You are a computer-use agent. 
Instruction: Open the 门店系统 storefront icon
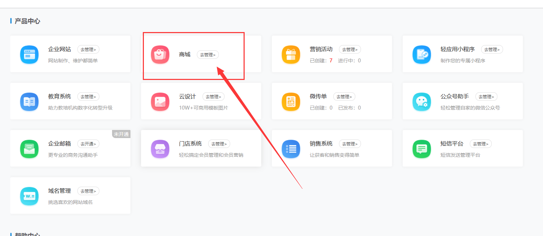click(x=160, y=149)
